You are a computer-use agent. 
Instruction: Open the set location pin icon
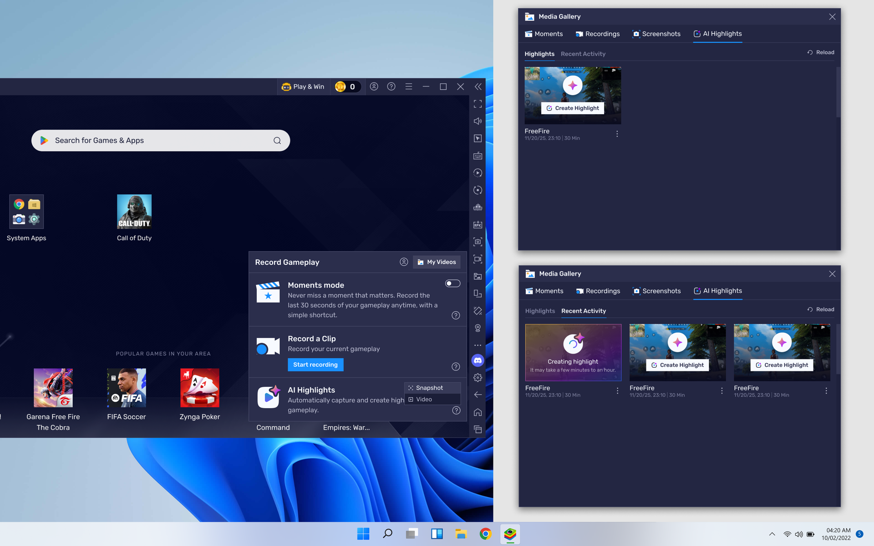(x=478, y=328)
